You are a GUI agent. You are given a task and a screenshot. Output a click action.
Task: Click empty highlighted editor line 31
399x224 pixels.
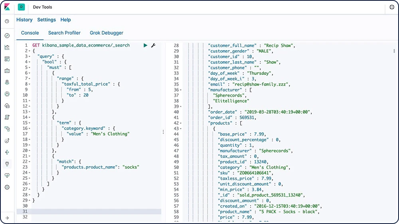[x=89, y=212]
